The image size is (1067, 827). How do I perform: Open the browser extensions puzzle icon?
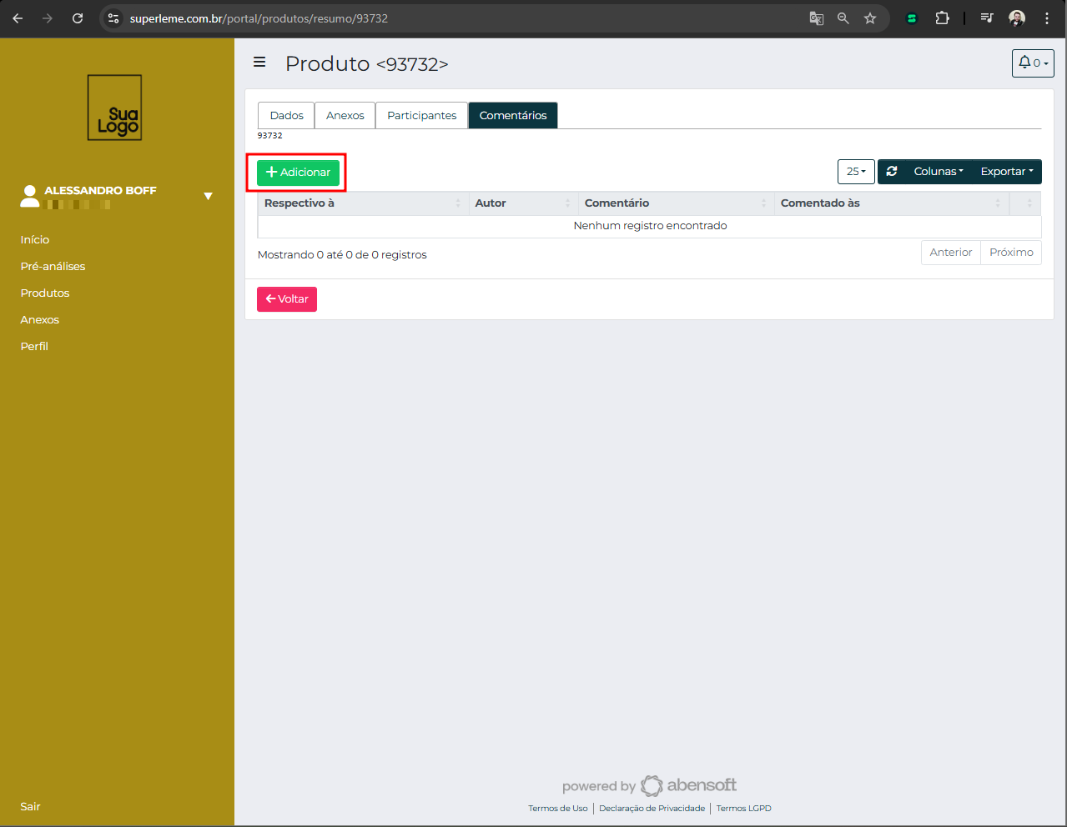click(942, 18)
